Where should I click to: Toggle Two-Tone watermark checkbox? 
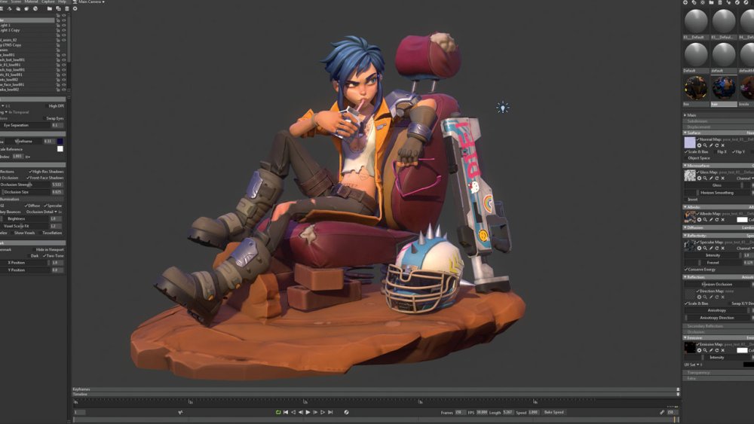[44, 256]
